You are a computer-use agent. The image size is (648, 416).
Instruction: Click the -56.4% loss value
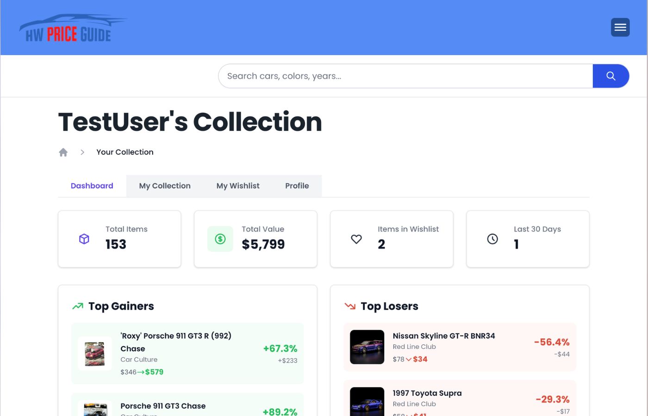[552, 342]
